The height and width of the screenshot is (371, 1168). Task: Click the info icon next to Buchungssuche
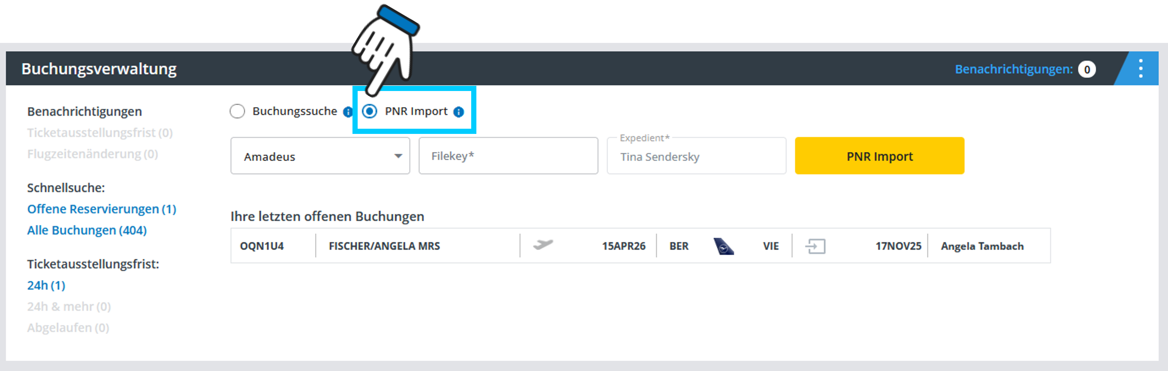[348, 112]
